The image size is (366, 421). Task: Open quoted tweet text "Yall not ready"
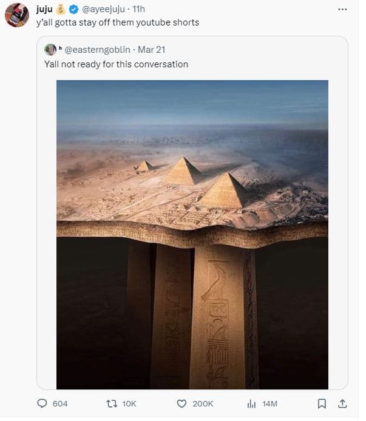(x=116, y=64)
